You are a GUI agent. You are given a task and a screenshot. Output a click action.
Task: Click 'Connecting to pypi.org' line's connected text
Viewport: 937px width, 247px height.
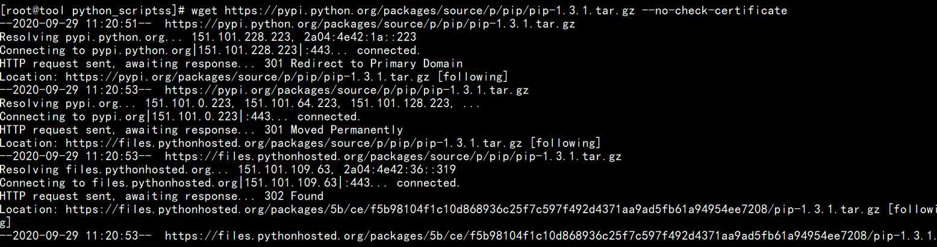pos(329,116)
